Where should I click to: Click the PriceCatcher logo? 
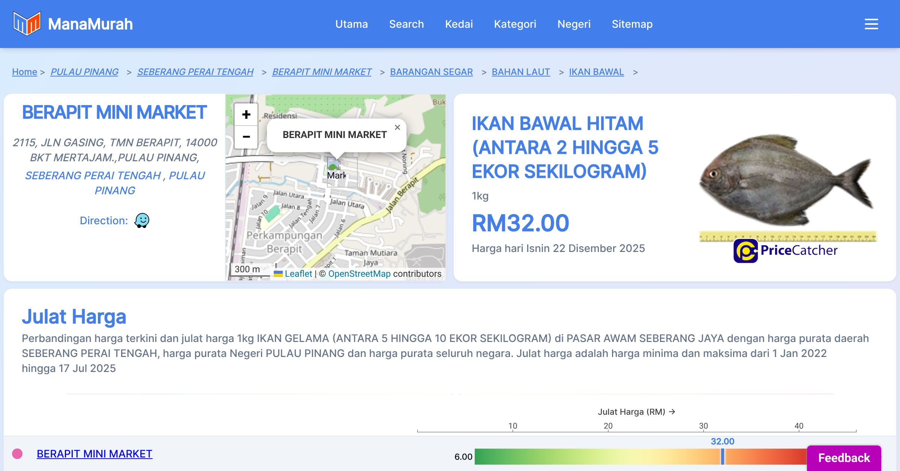pos(786,250)
